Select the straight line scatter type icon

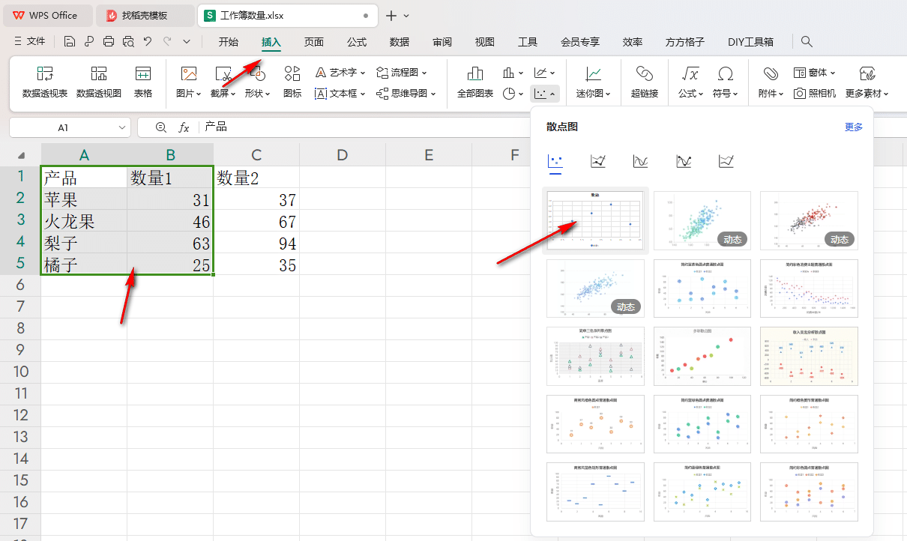pyautogui.click(x=726, y=161)
